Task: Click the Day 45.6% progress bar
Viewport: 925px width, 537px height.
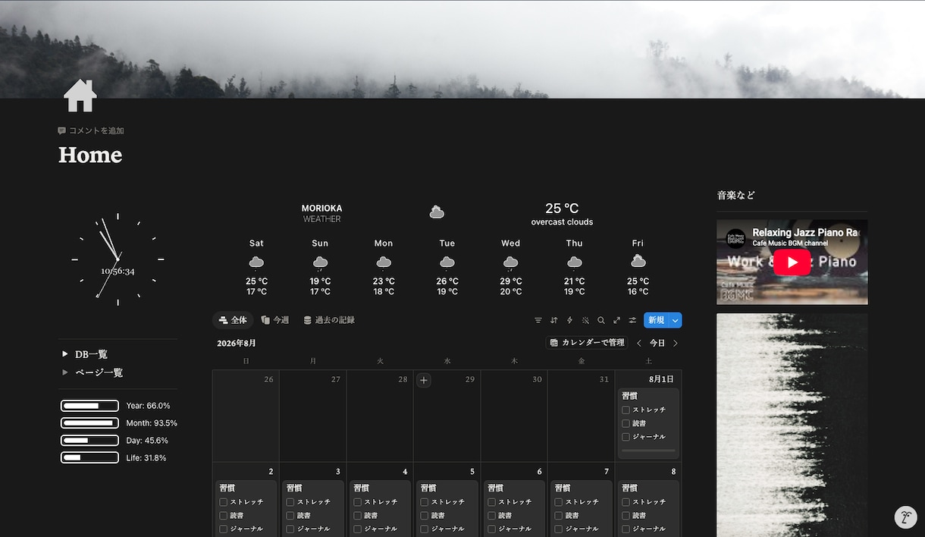Action: [89, 441]
